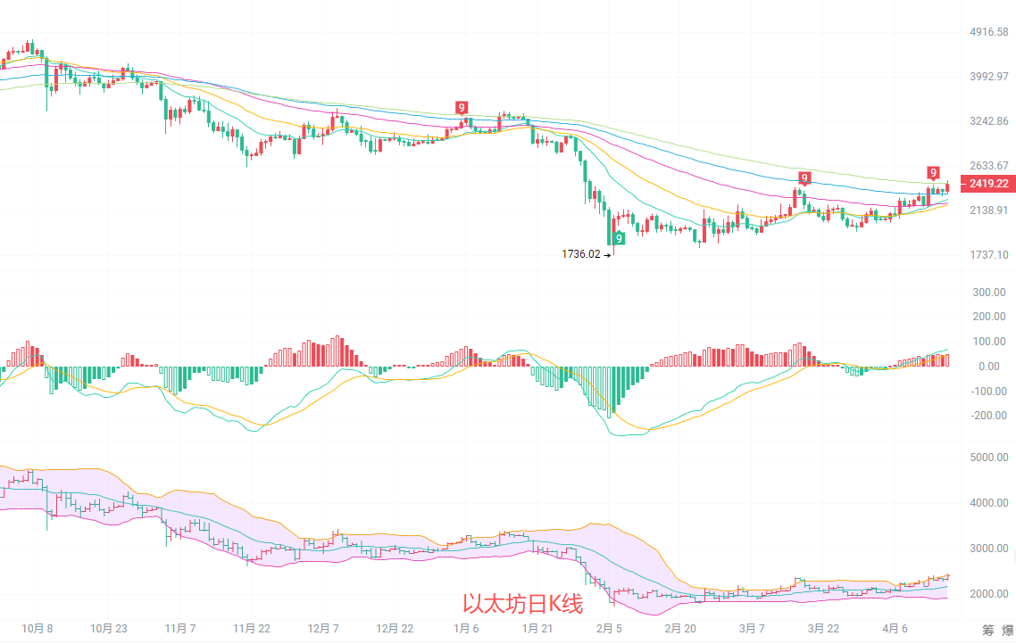Click the 12月 22 date label
The image size is (1016, 644).
pos(395,628)
